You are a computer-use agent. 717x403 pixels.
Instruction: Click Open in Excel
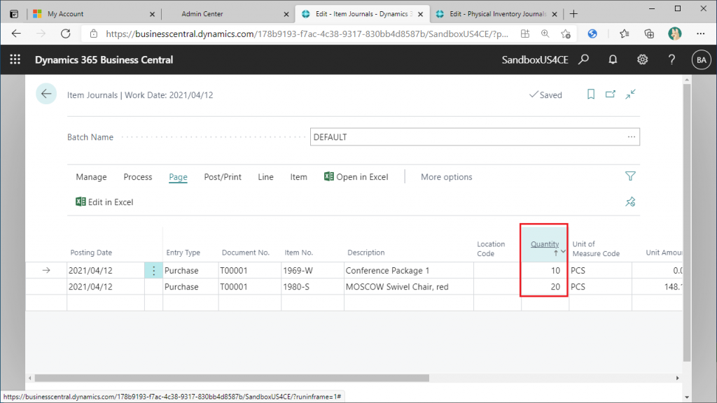tap(356, 177)
